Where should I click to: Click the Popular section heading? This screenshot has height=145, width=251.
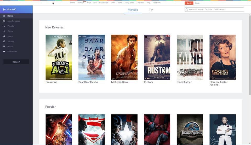[x=50, y=107]
